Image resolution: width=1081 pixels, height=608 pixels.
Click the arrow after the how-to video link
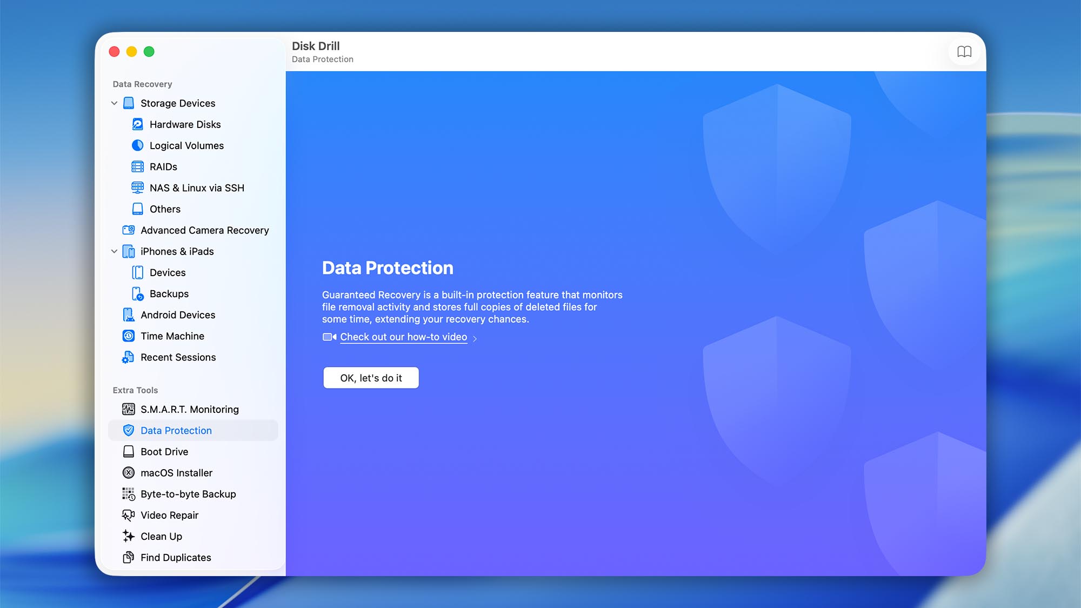(x=475, y=338)
